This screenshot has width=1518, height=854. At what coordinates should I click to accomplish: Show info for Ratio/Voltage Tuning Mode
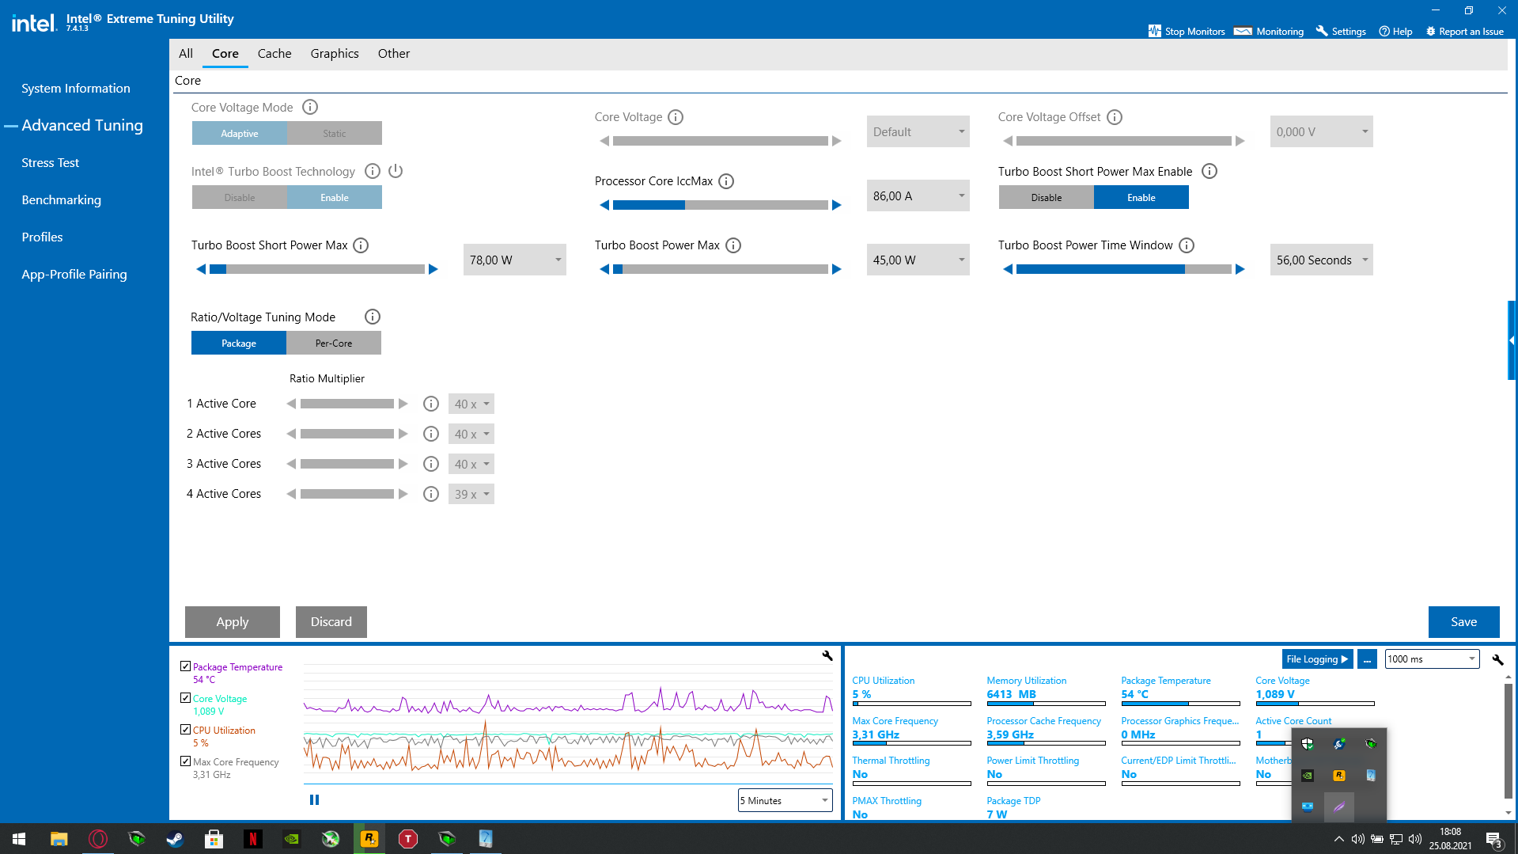coord(373,317)
